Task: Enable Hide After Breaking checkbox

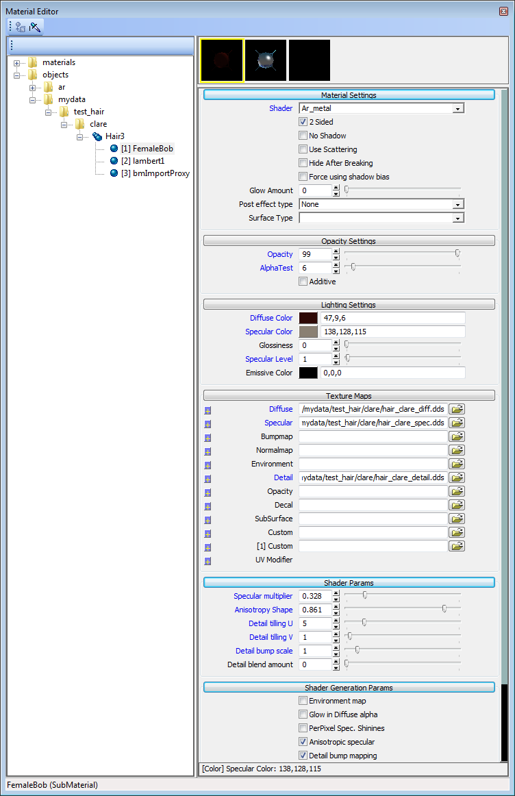Action: pos(303,163)
